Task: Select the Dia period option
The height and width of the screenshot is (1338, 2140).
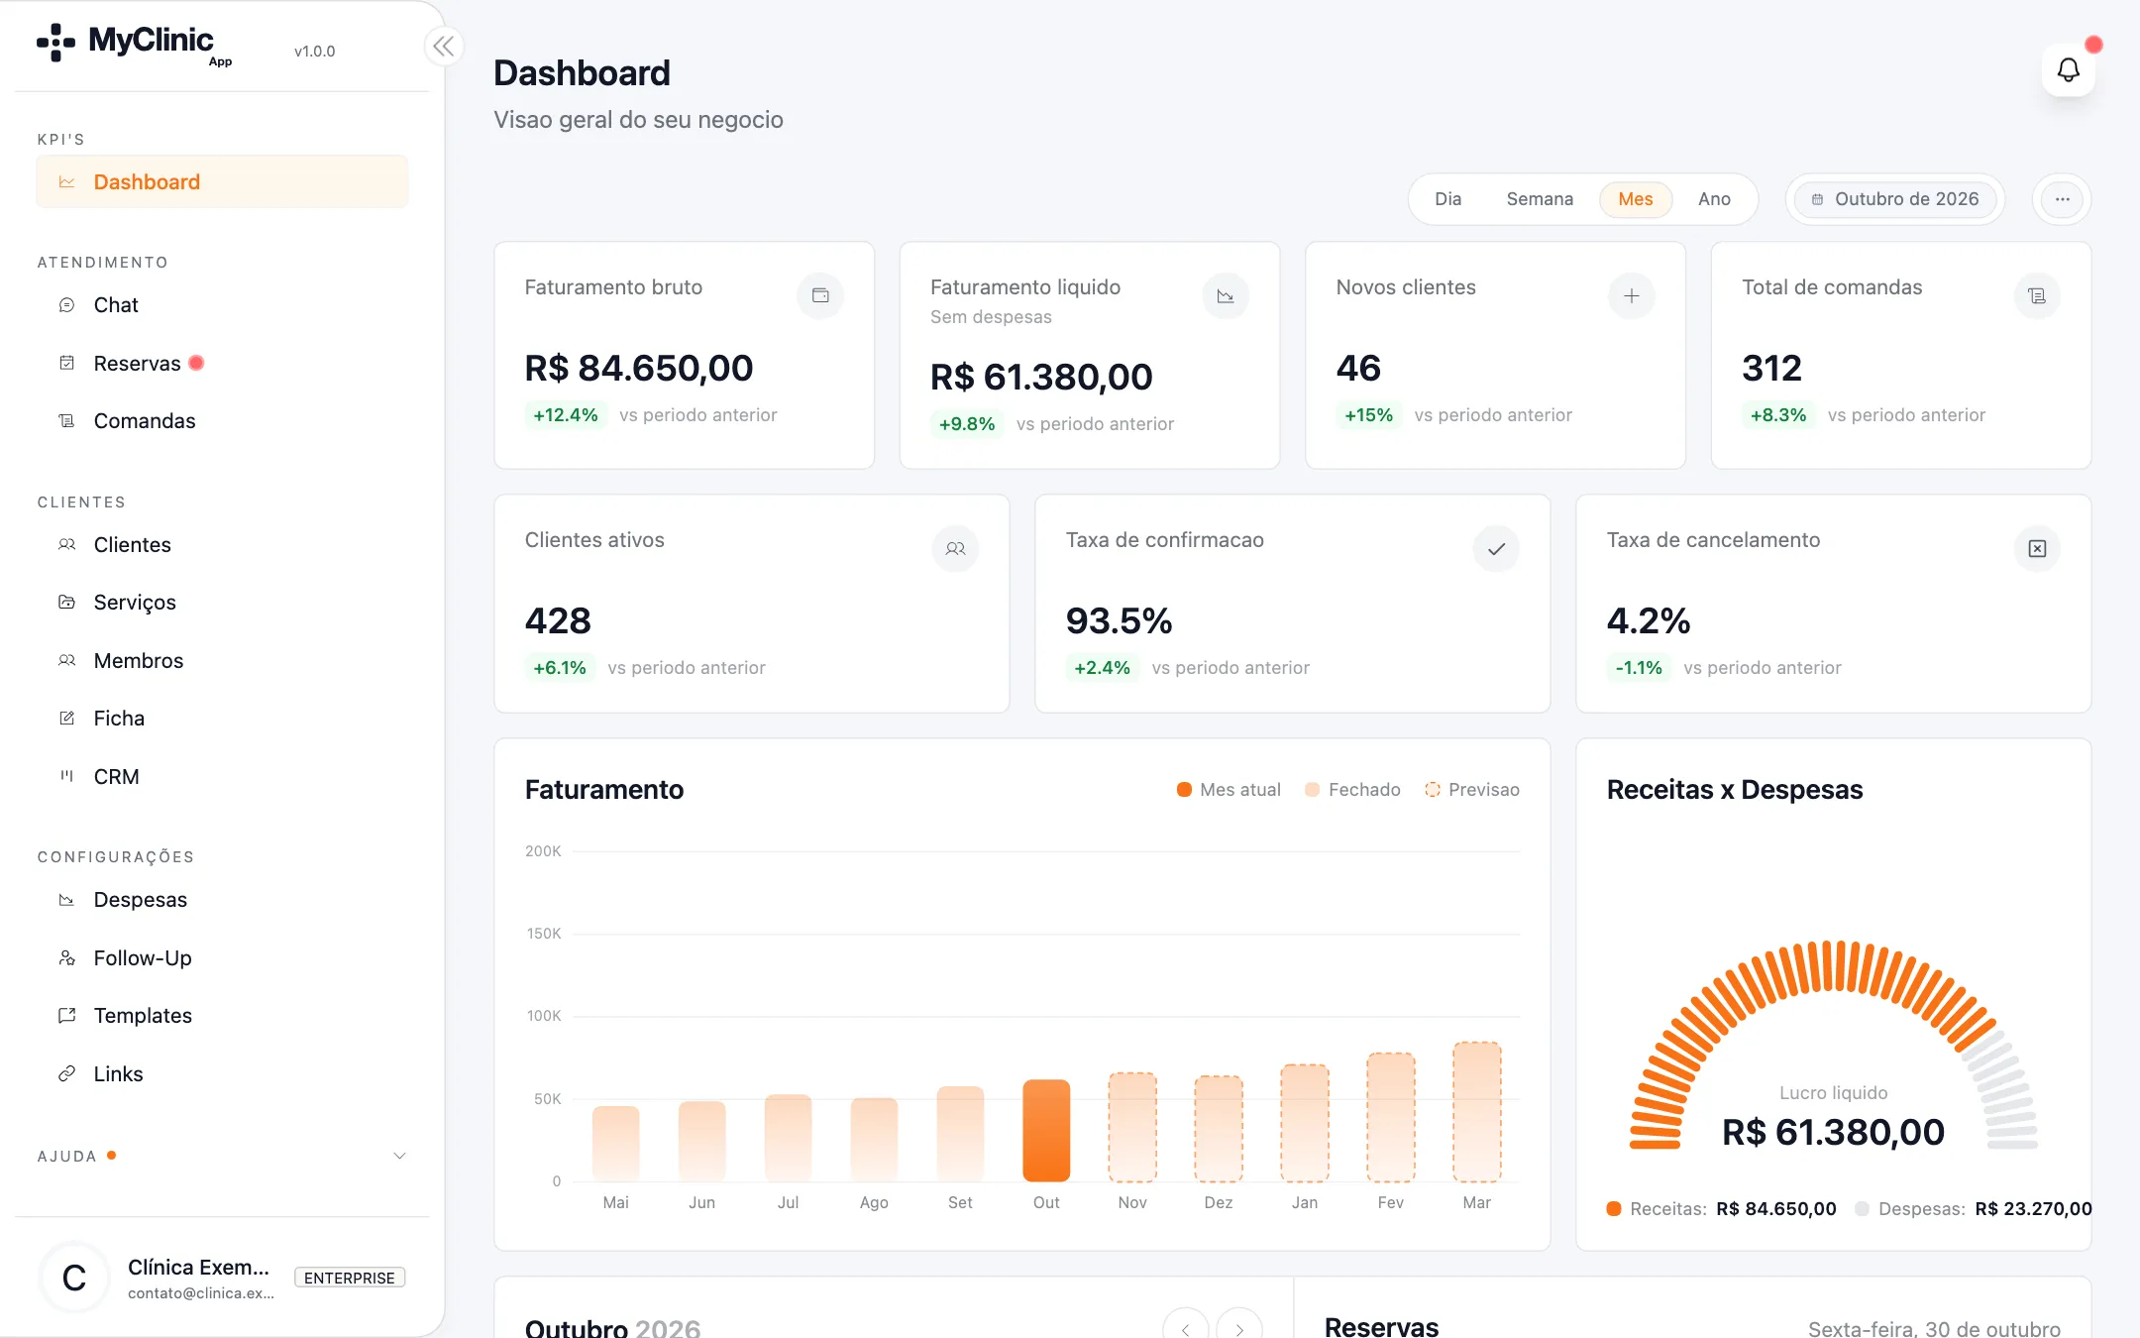Action: click(1447, 199)
